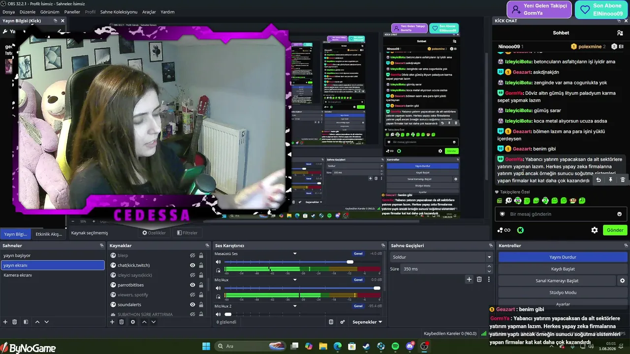Add a new scene in Sahneler
The width and height of the screenshot is (630, 354).
5,322
